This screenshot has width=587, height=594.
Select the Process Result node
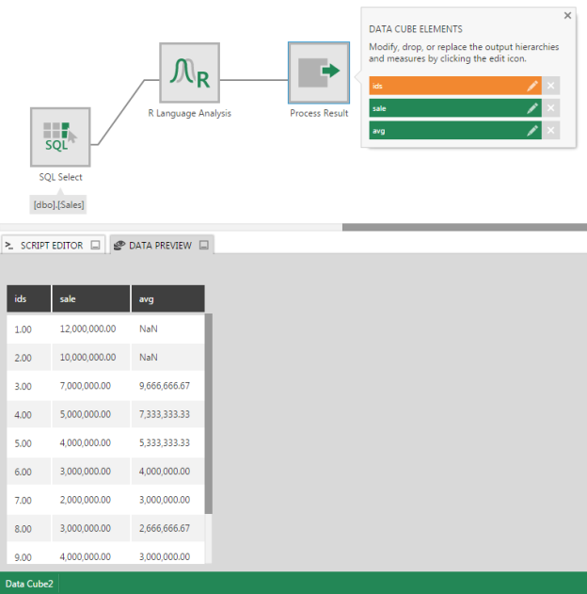pyautogui.click(x=319, y=72)
